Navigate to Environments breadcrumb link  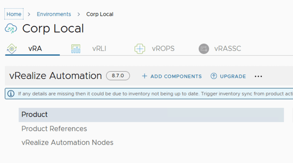54,14
